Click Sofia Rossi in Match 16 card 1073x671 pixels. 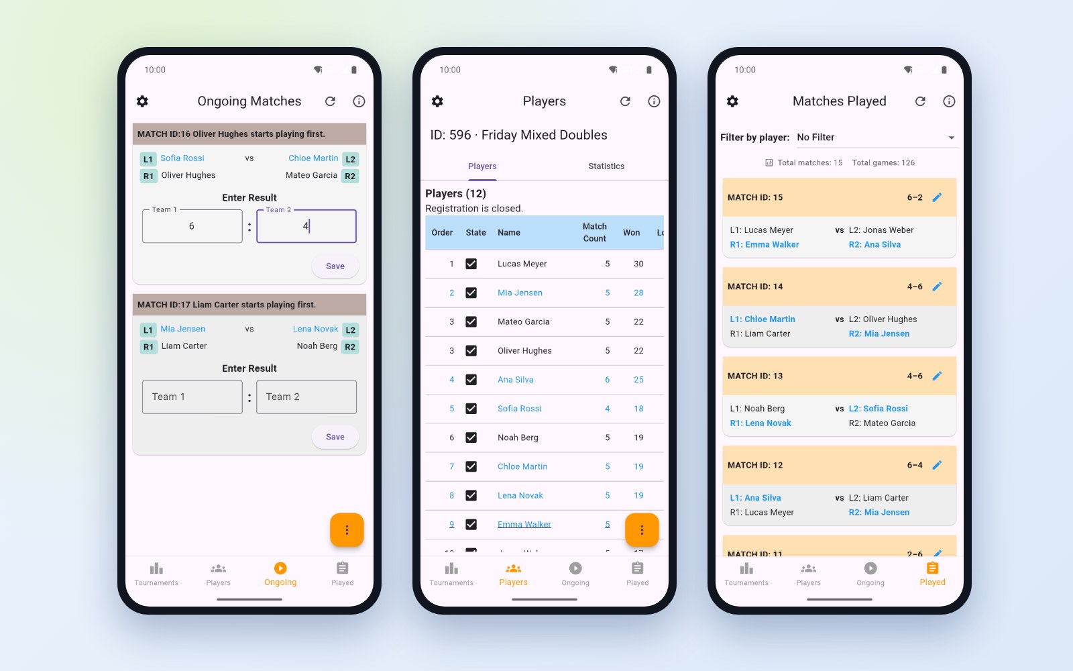point(182,158)
